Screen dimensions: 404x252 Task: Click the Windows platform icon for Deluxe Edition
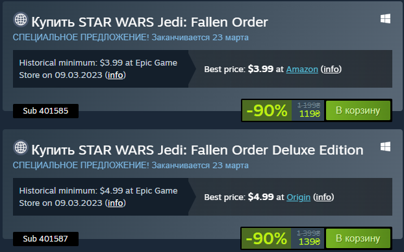pyautogui.click(x=385, y=147)
